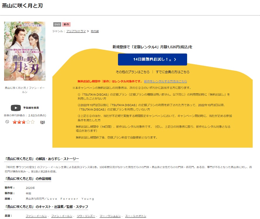The height and width of the screenshot is (219, 260).
Task: Click the production year value 2020年
Action: coord(30,188)
